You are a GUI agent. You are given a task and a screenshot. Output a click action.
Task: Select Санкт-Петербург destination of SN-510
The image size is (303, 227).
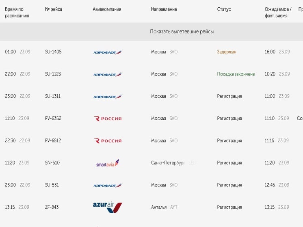click(x=168, y=163)
